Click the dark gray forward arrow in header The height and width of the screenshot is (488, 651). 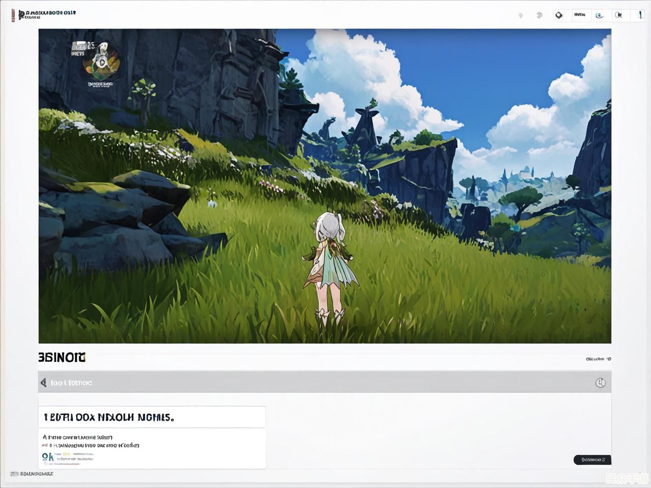(540, 15)
